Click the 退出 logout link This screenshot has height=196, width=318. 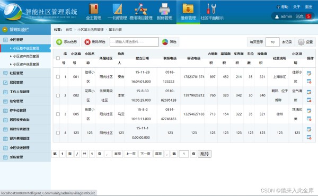coord(308,7)
